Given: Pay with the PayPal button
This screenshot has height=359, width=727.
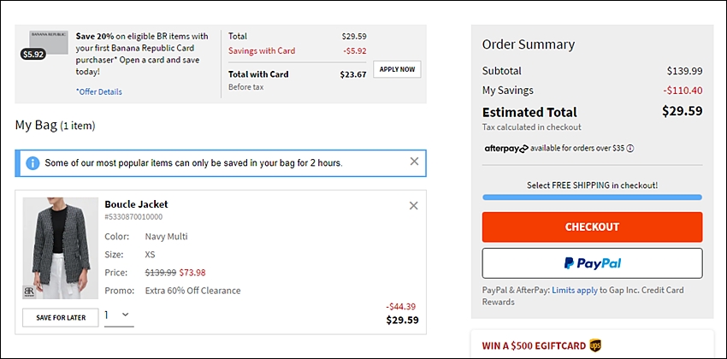Looking at the screenshot, I should point(592,263).
